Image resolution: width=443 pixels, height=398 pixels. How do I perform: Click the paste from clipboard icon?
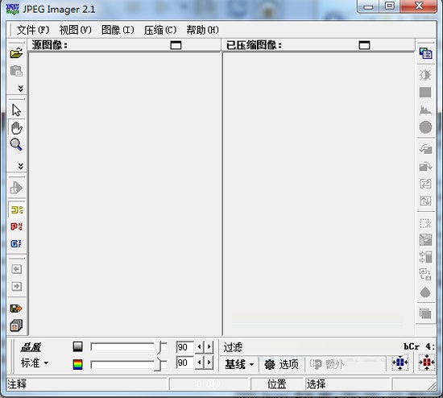(x=16, y=71)
